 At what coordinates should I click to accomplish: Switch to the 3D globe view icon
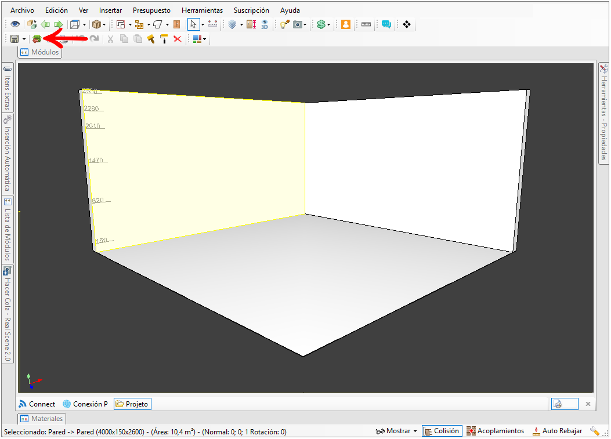[265, 24]
